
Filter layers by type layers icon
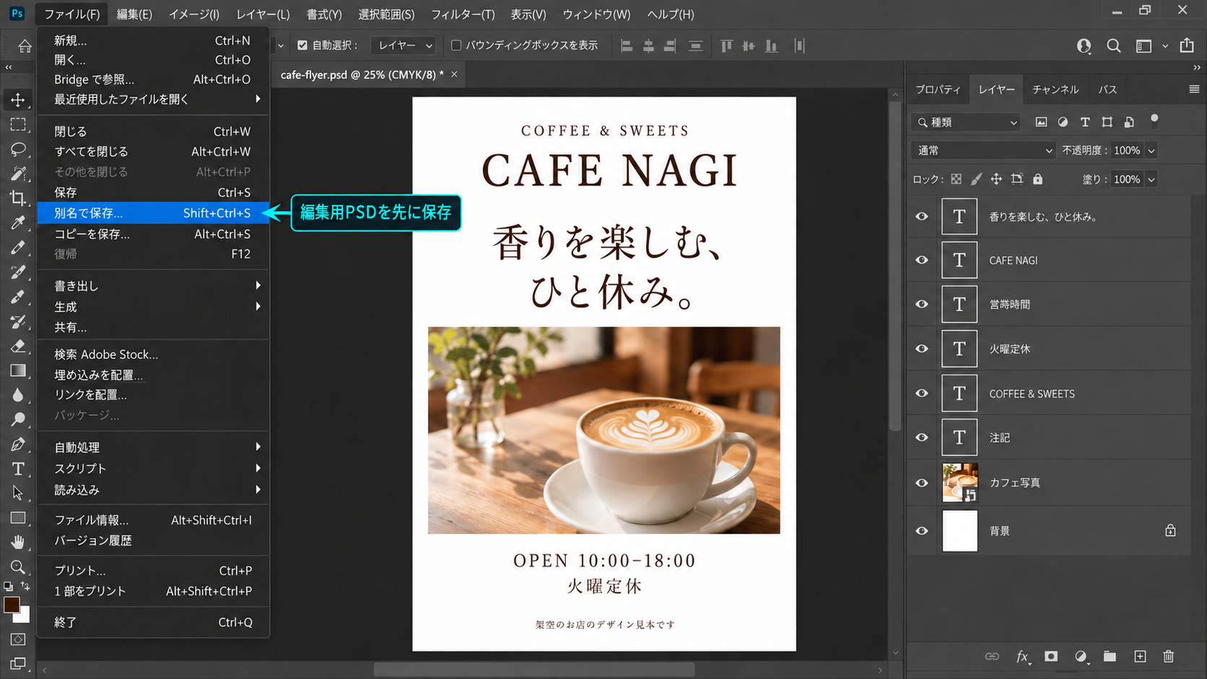click(1085, 122)
